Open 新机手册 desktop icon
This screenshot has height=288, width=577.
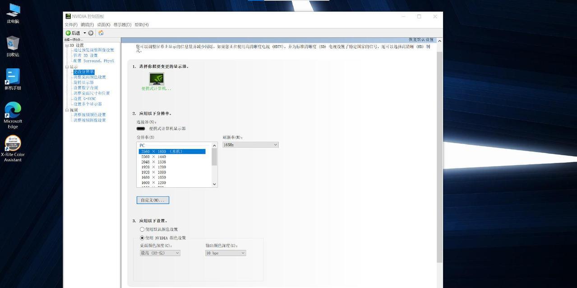13,80
